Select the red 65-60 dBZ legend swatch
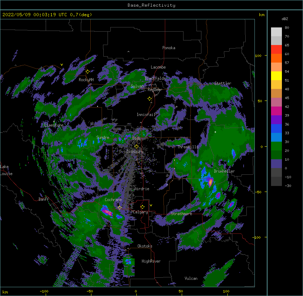The width and height of the screenshot is (303, 296). (276, 50)
